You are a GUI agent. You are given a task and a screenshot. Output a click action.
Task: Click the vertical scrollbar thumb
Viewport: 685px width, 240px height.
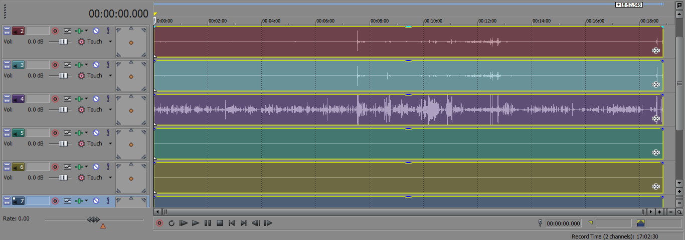pyautogui.click(x=680, y=83)
